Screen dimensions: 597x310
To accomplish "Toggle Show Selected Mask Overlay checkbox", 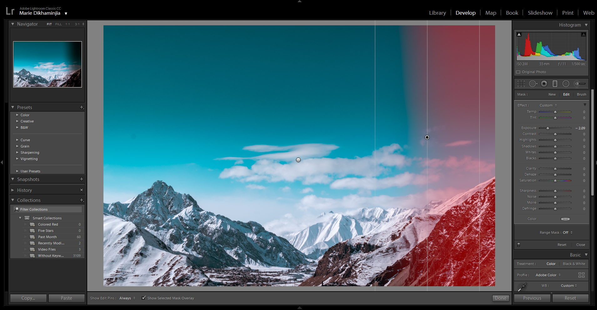I will coord(143,298).
